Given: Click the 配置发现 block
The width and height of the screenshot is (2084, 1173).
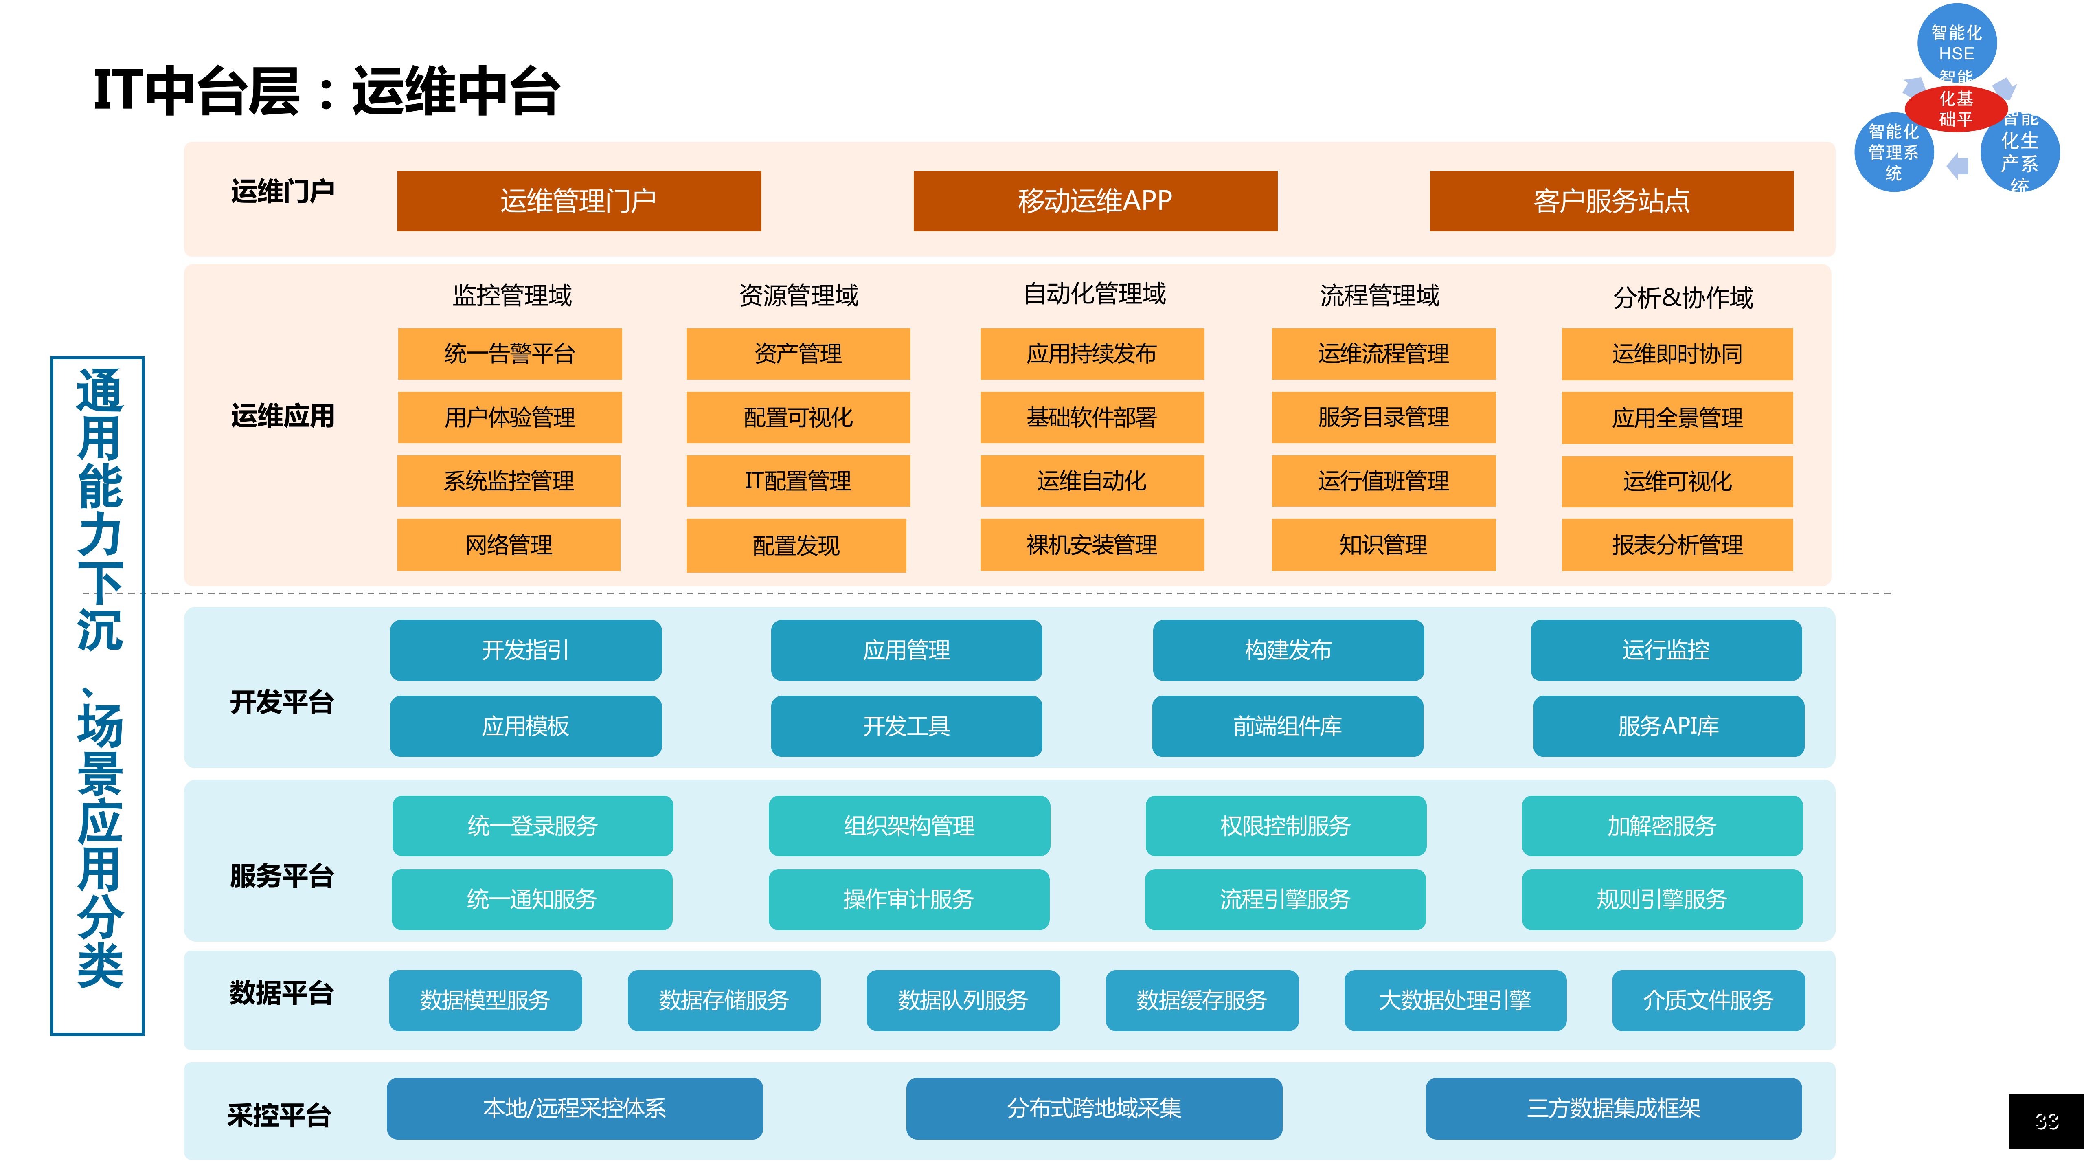Looking at the screenshot, I should pos(796,546).
